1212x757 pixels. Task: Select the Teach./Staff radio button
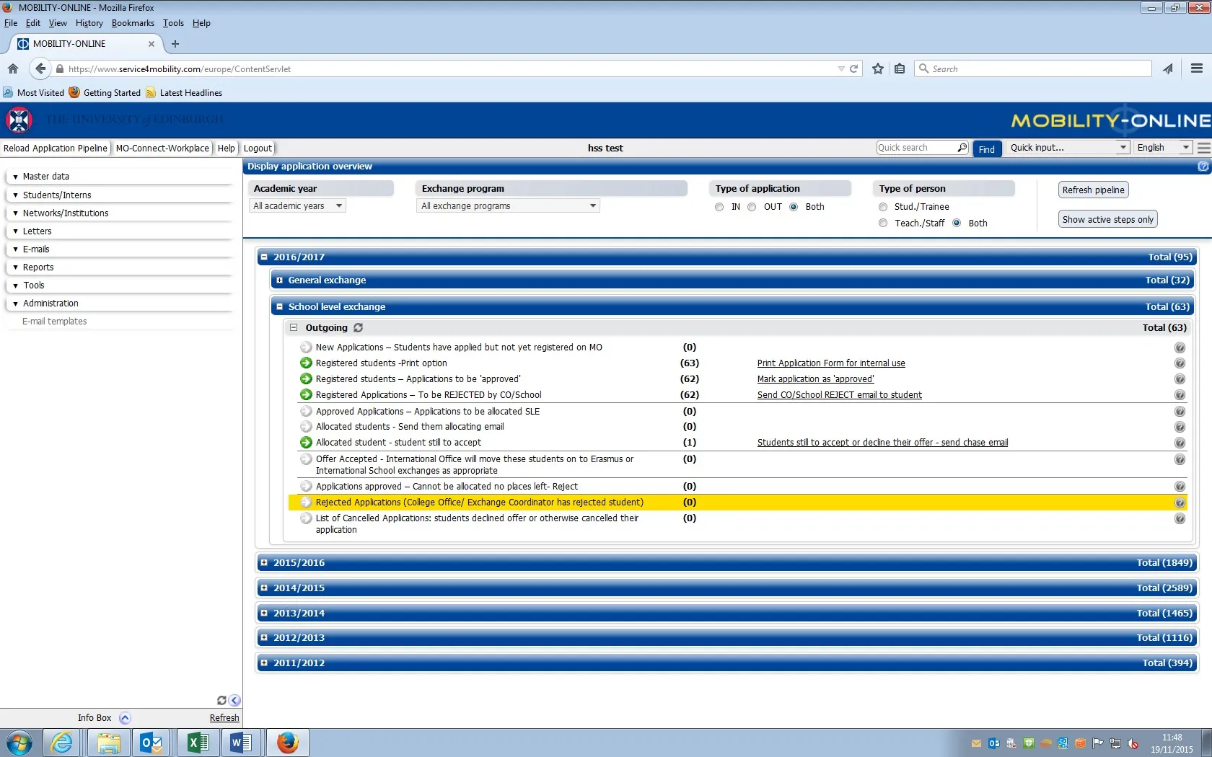(x=883, y=223)
